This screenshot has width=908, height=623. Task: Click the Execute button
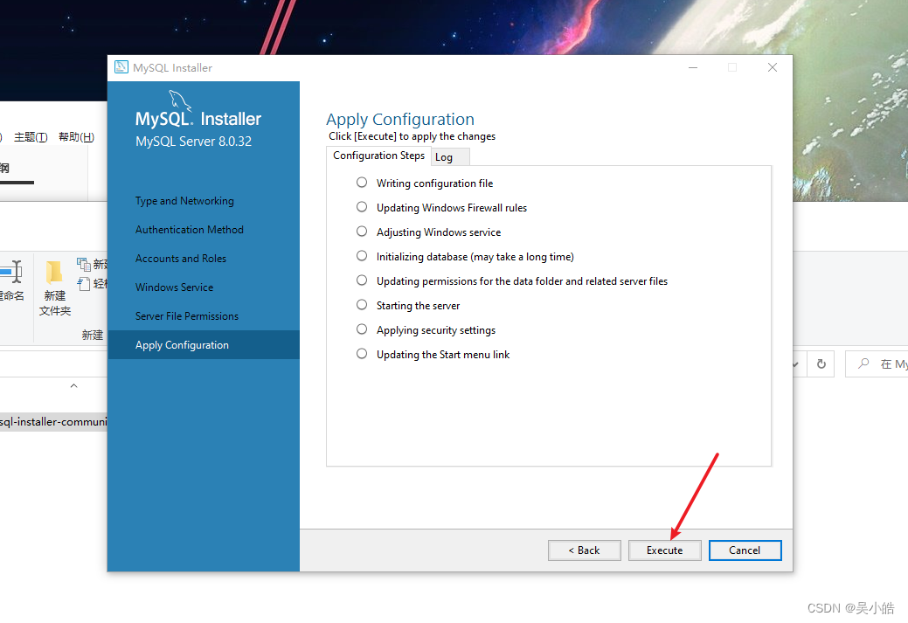(x=664, y=550)
